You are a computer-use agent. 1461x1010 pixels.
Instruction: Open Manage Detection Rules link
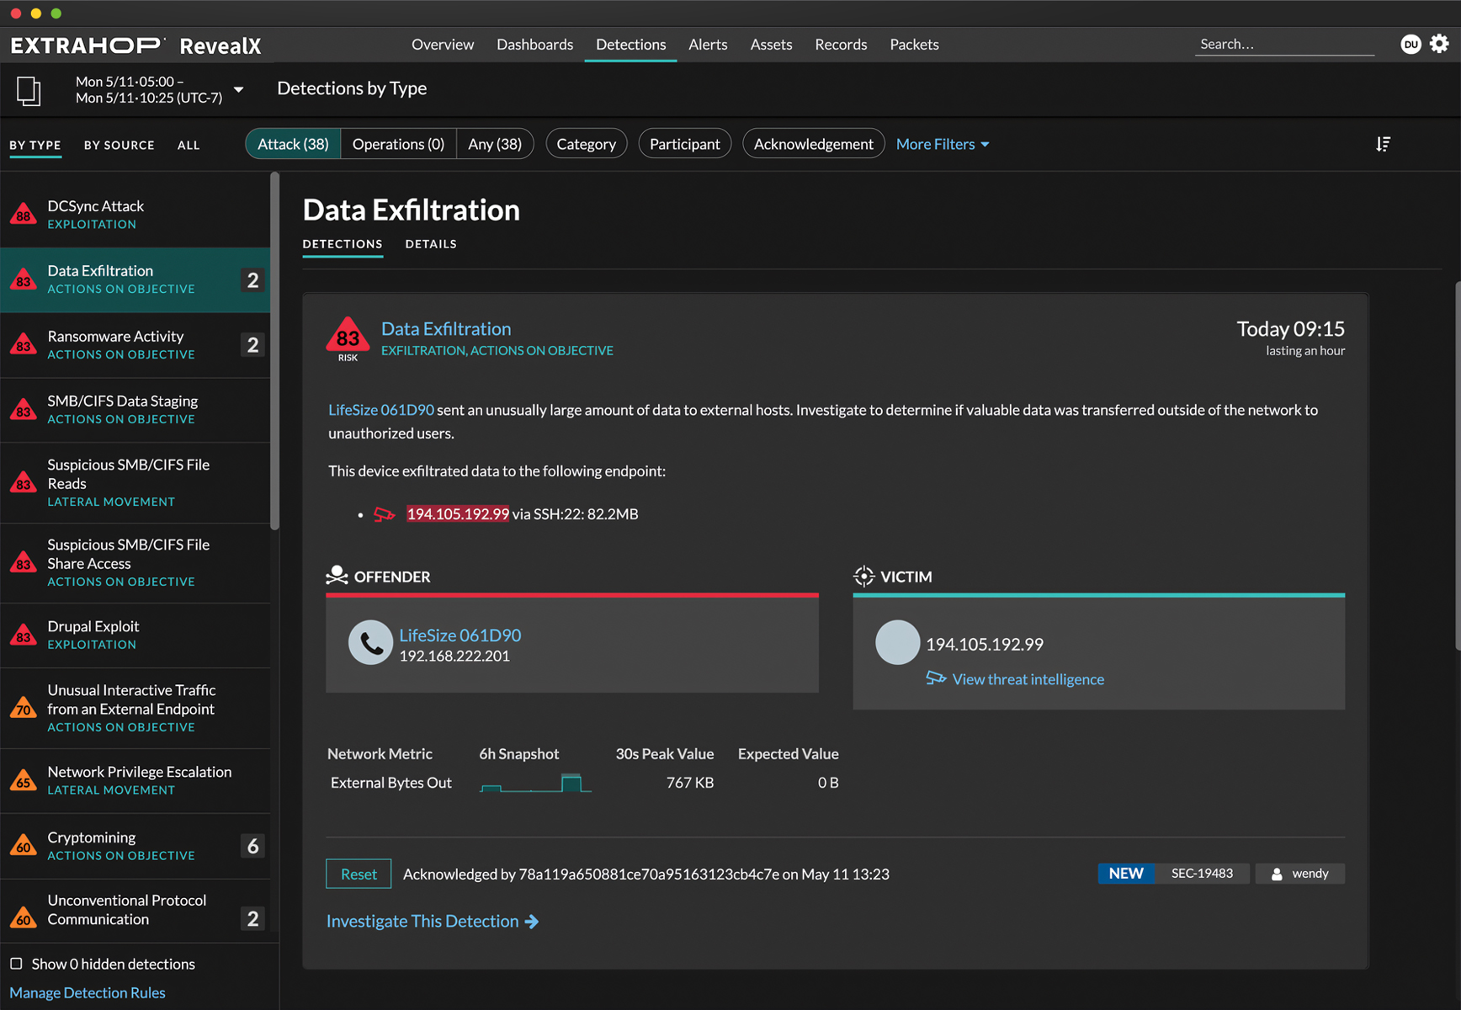tap(88, 992)
